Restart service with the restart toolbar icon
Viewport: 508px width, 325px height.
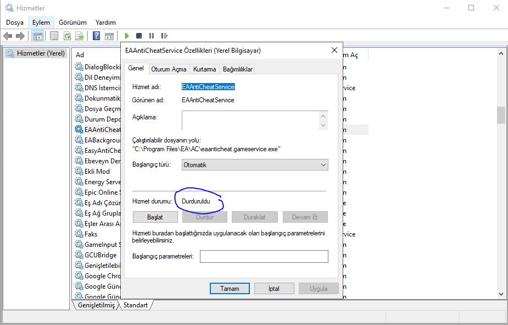(164, 36)
